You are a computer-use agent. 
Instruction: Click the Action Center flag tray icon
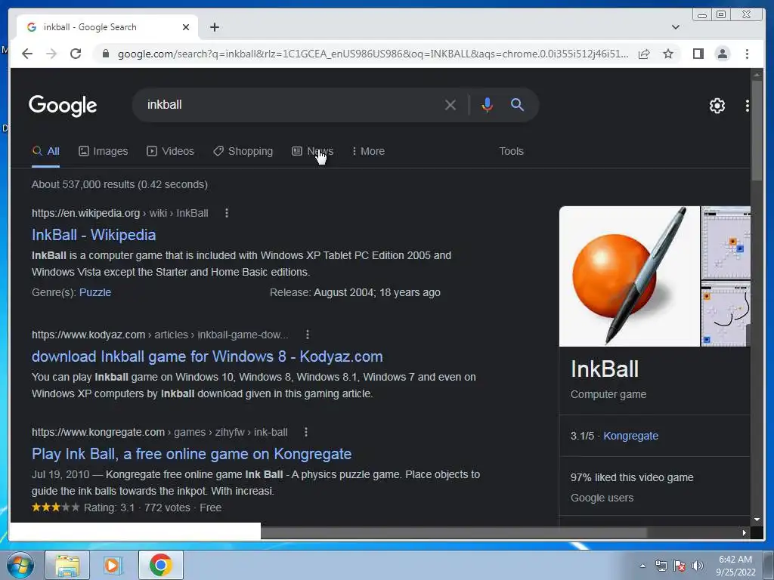click(x=680, y=566)
